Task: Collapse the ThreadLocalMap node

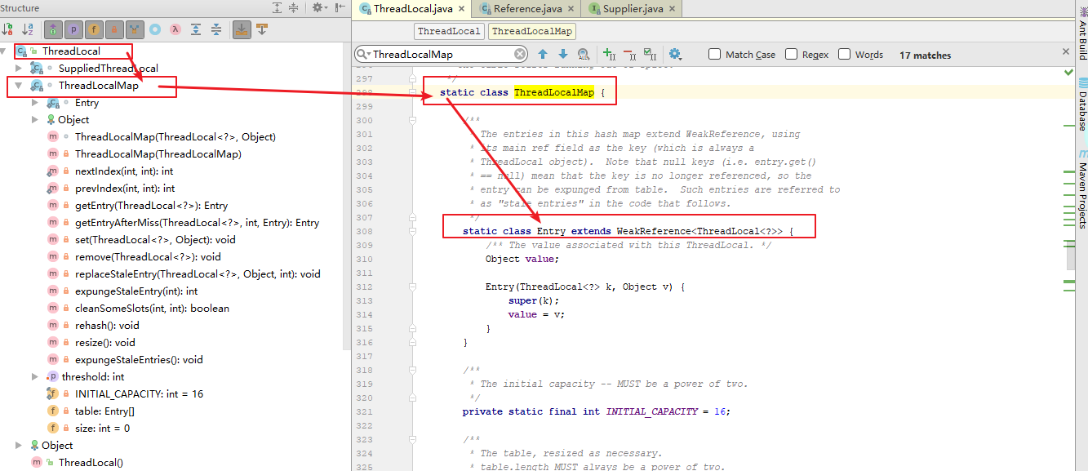Action: click(19, 85)
